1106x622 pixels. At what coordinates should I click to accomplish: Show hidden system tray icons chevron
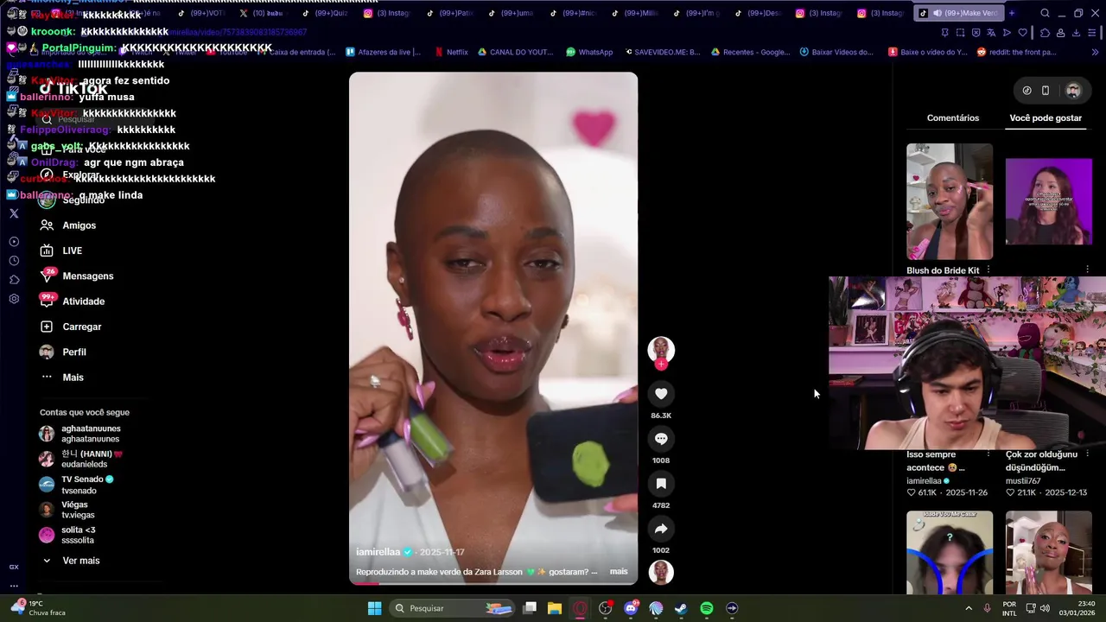(969, 608)
